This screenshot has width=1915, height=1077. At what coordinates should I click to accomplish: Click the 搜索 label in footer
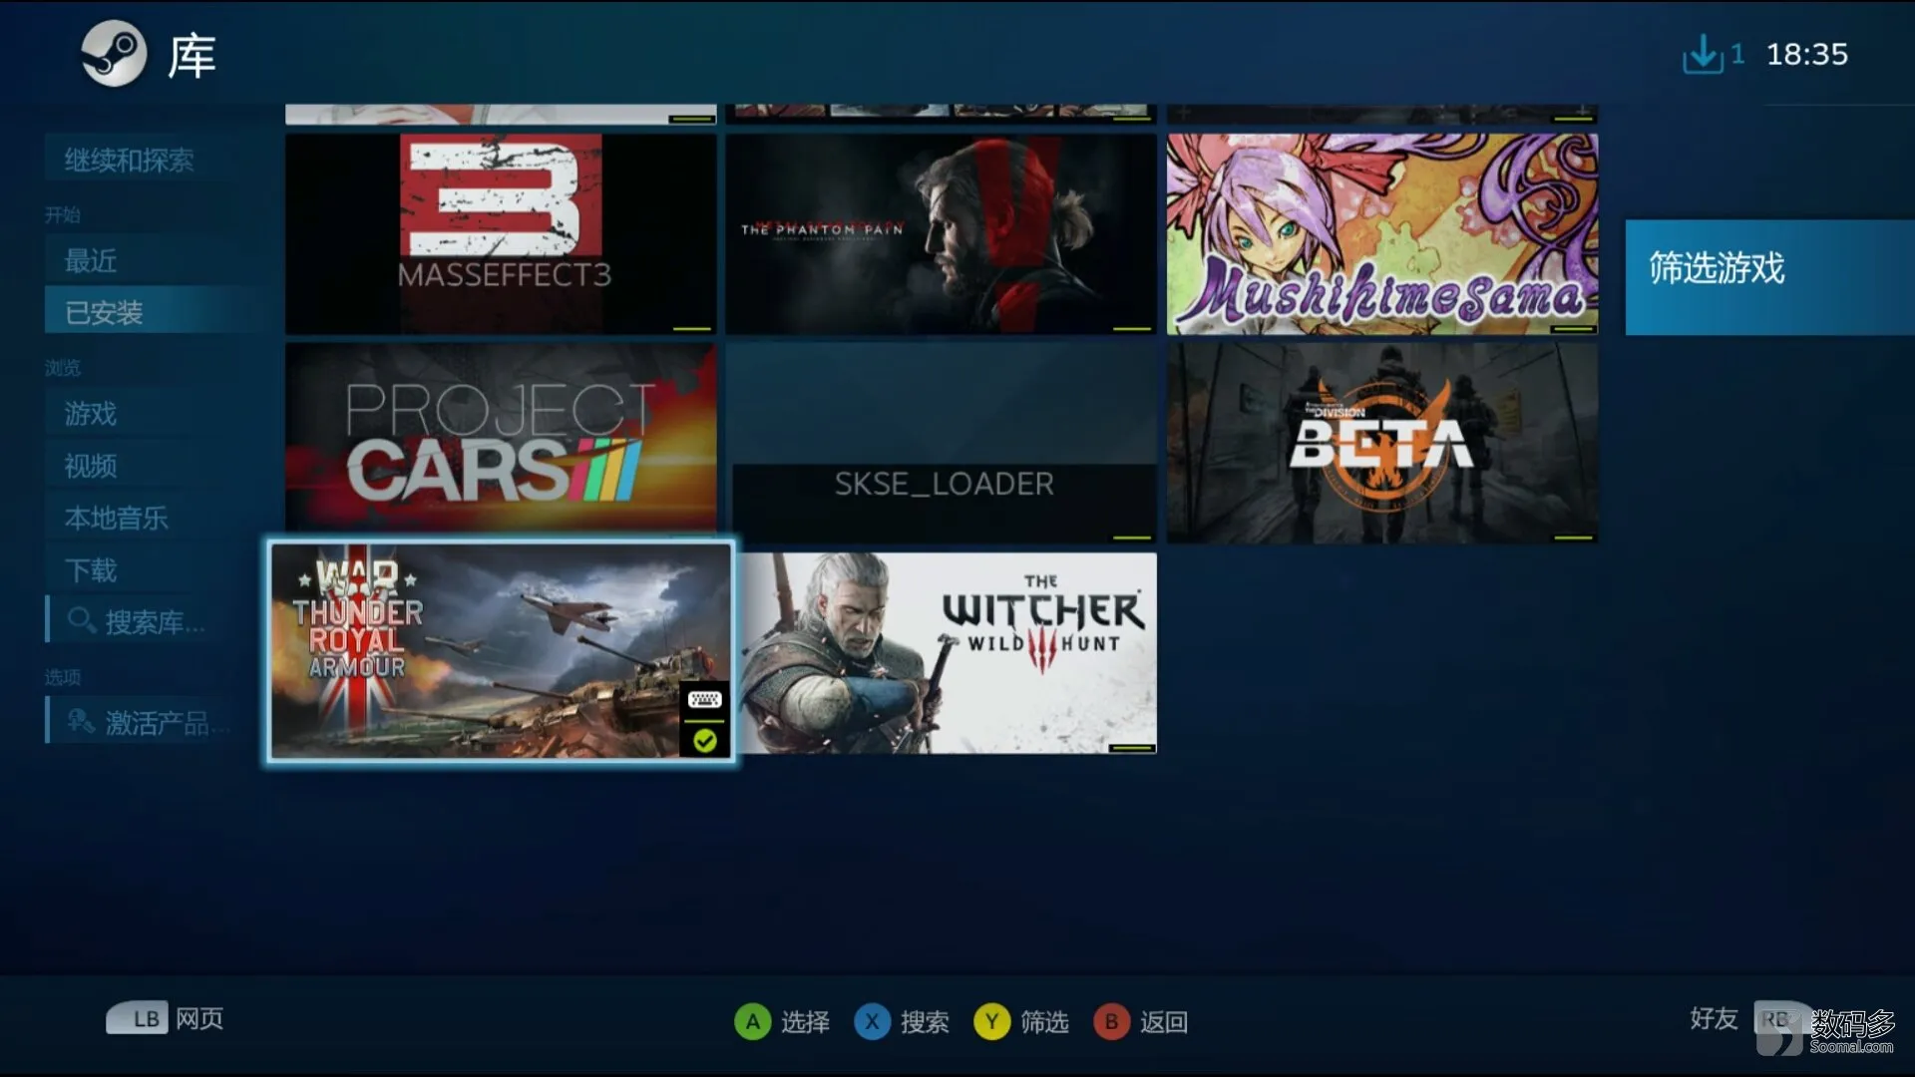coord(925,1022)
